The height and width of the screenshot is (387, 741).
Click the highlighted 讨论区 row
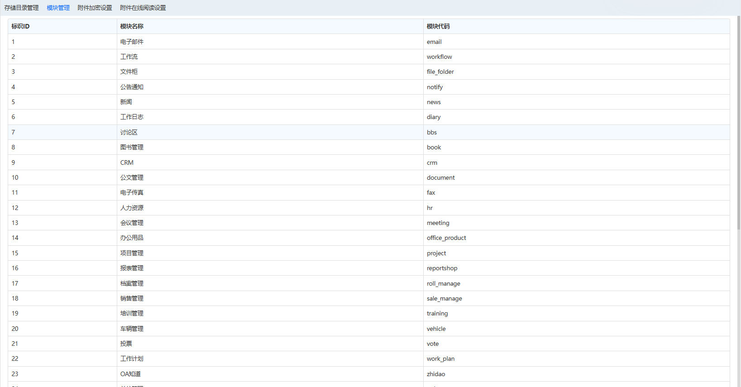click(129, 132)
